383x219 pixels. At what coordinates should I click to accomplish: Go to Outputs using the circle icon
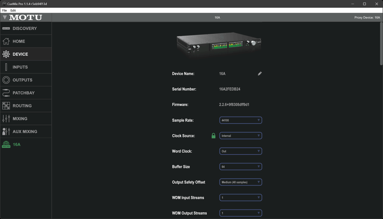[6, 80]
